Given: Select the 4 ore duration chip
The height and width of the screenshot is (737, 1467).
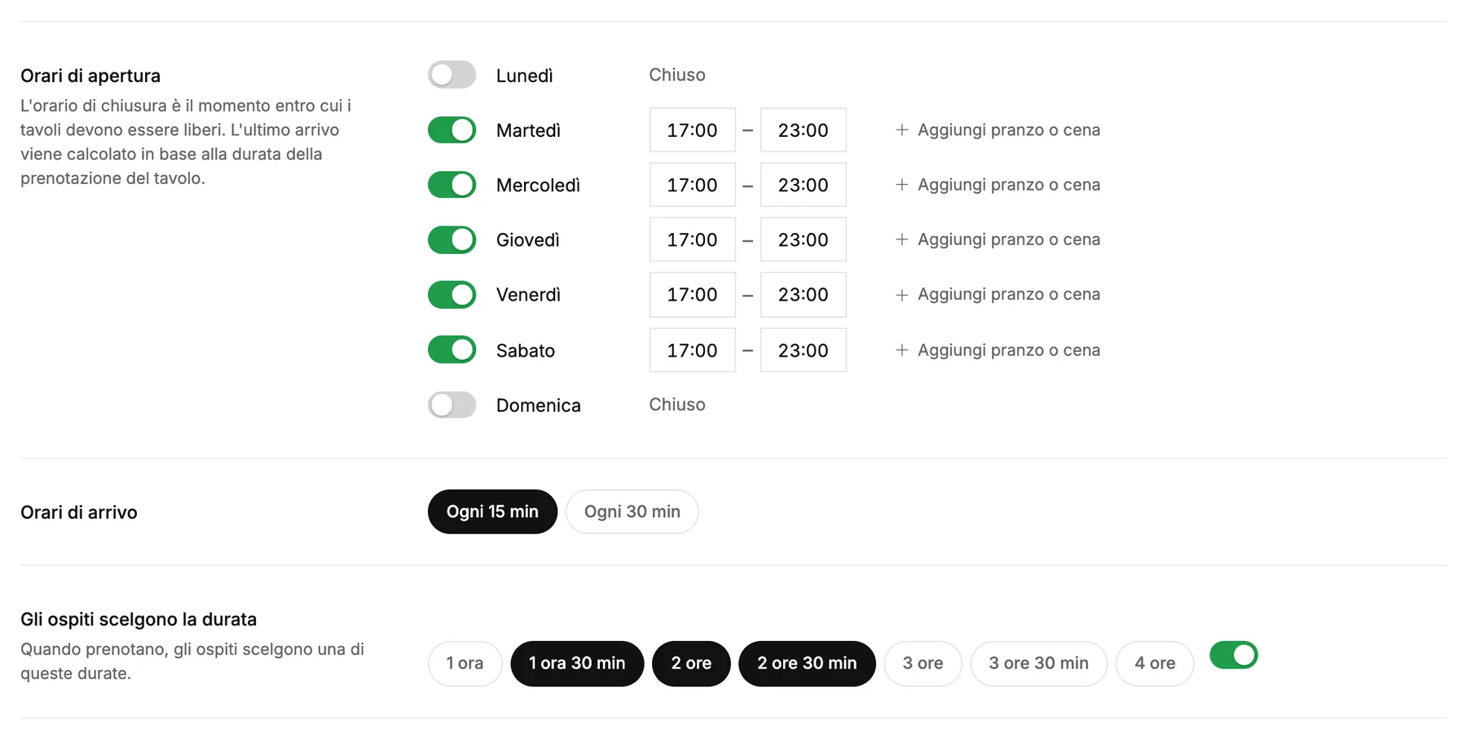Looking at the screenshot, I should pyautogui.click(x=1155, y=664).
